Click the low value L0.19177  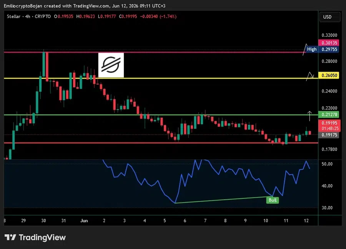(107, 16)
